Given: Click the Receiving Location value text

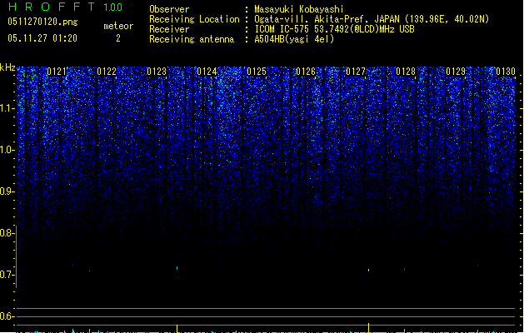Looking at the screenshot, I should click(x=372, y=19).
